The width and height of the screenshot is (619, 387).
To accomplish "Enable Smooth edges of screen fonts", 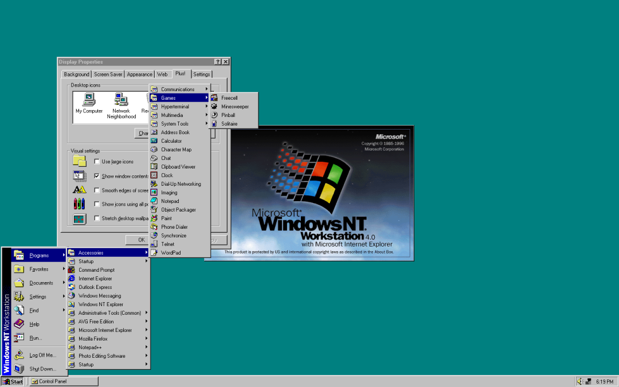I will 97,190.
